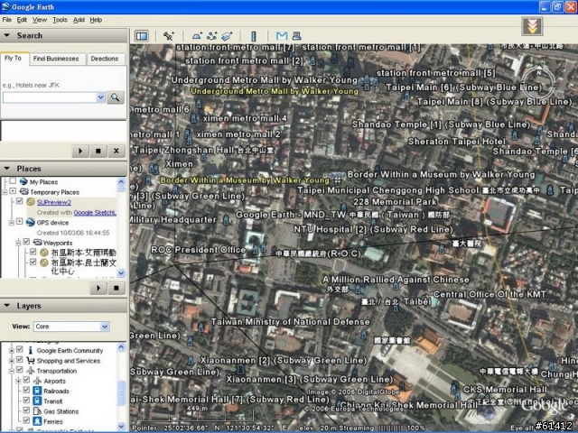Click the Print icon in toolbar
This screenshot has width=578, height=433.
tap(295, 36)
